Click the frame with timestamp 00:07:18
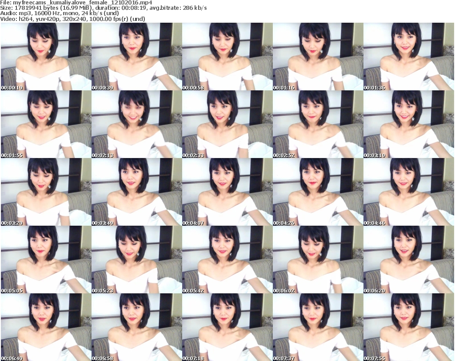 [x=227, y=327]
